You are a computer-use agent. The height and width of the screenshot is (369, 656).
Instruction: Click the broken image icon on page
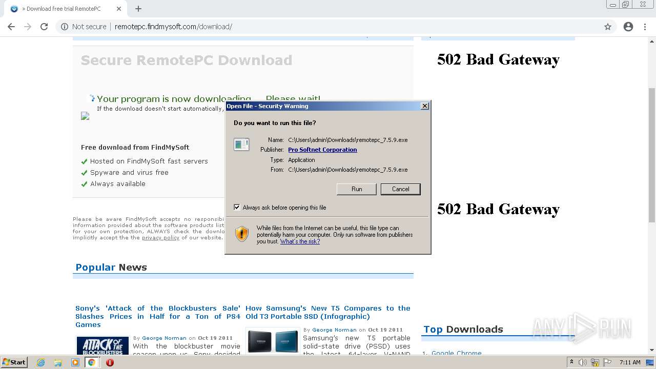85,116
